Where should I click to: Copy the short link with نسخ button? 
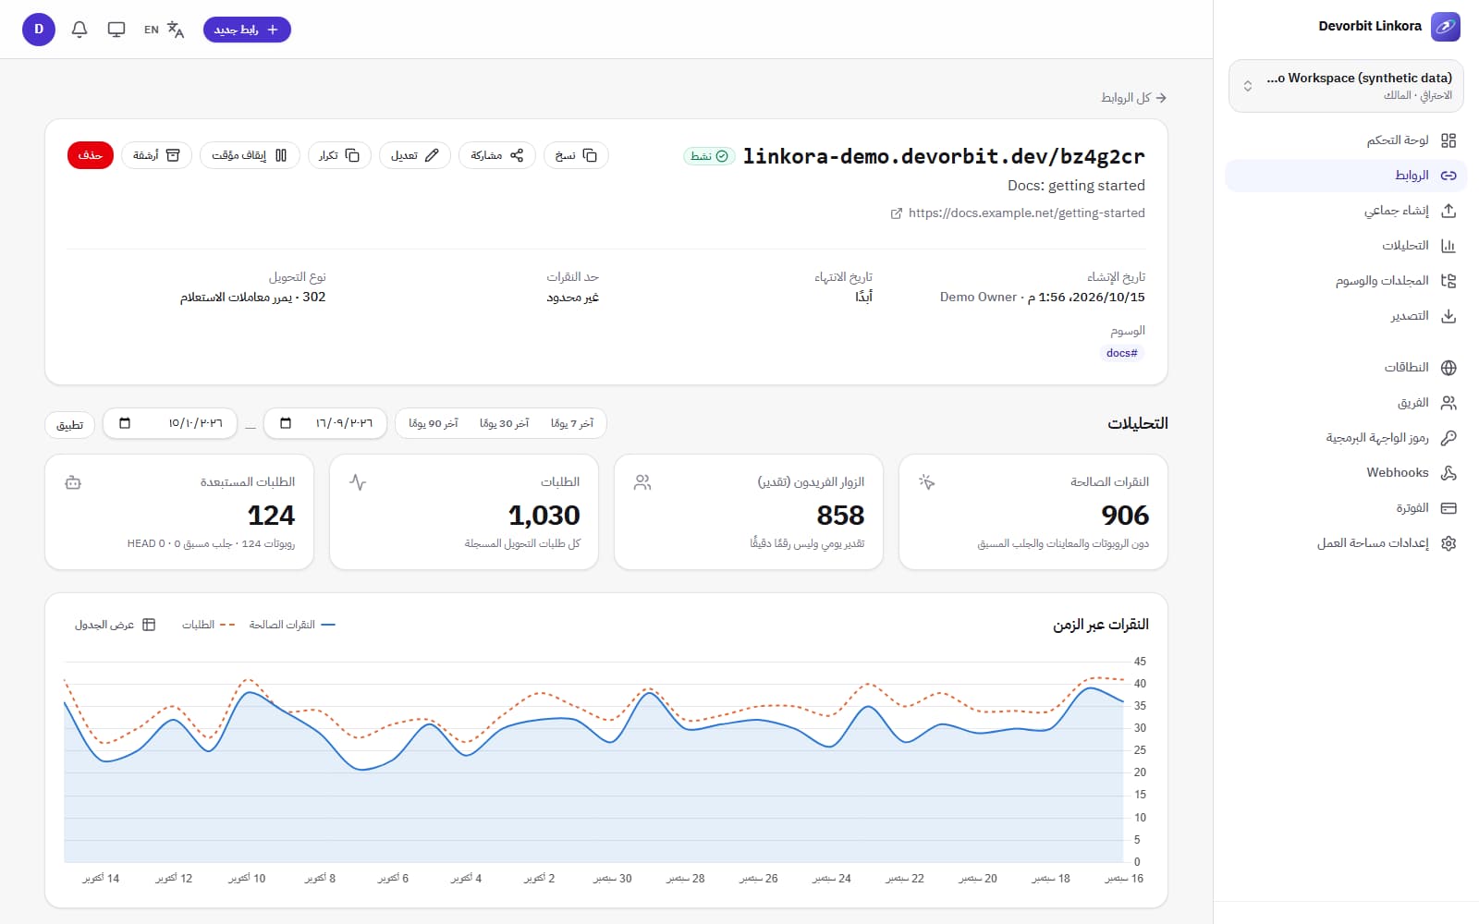point(576,155)
